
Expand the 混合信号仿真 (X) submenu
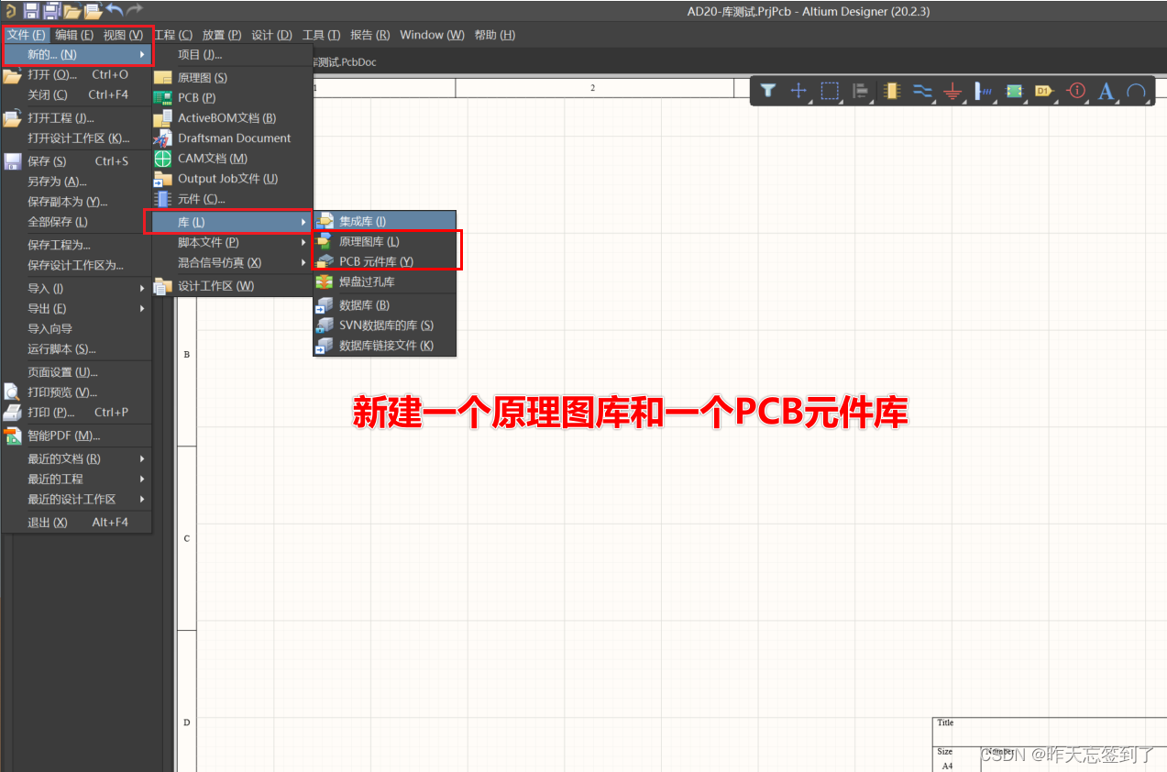tap(233, 262)
